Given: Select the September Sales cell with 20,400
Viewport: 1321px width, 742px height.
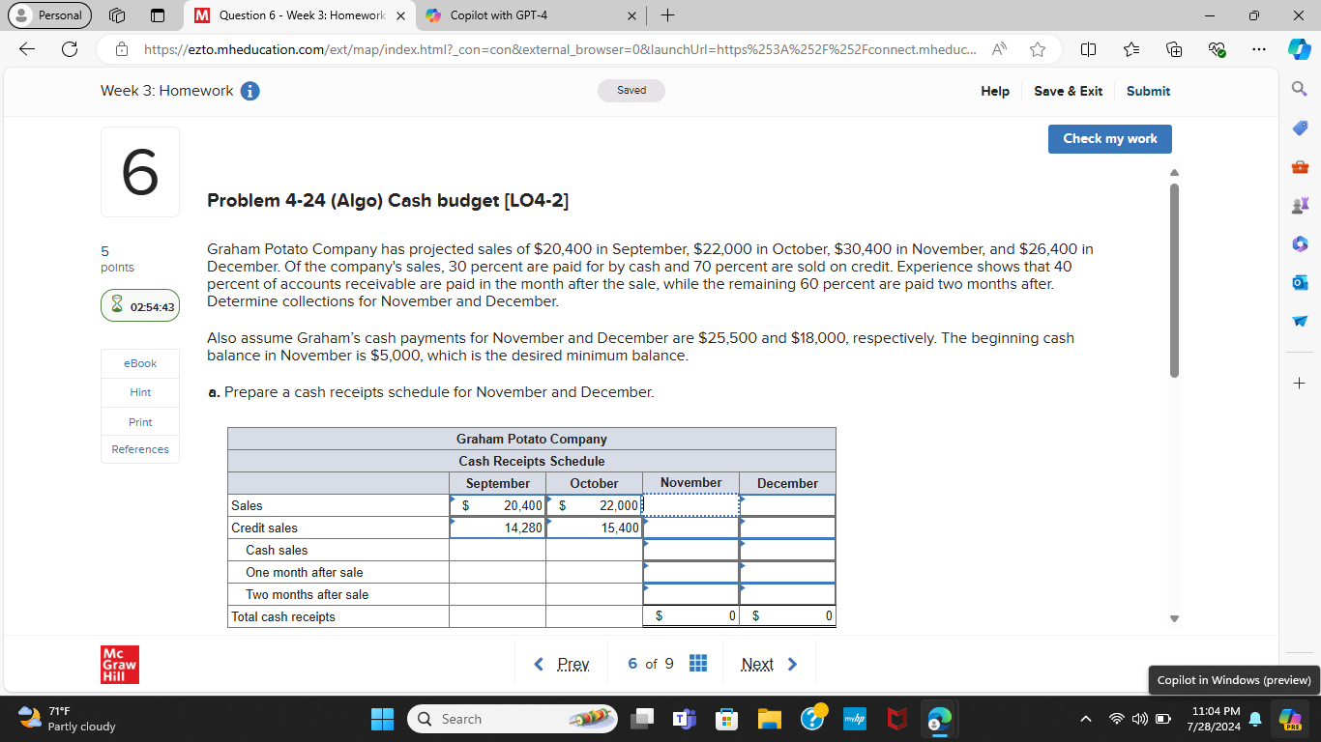Looking at the screenshot, I should tap(498, 505).
